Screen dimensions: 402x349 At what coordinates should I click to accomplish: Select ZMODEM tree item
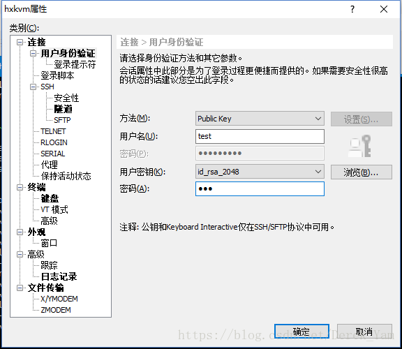pyautogui.click(x=56, y=310)
